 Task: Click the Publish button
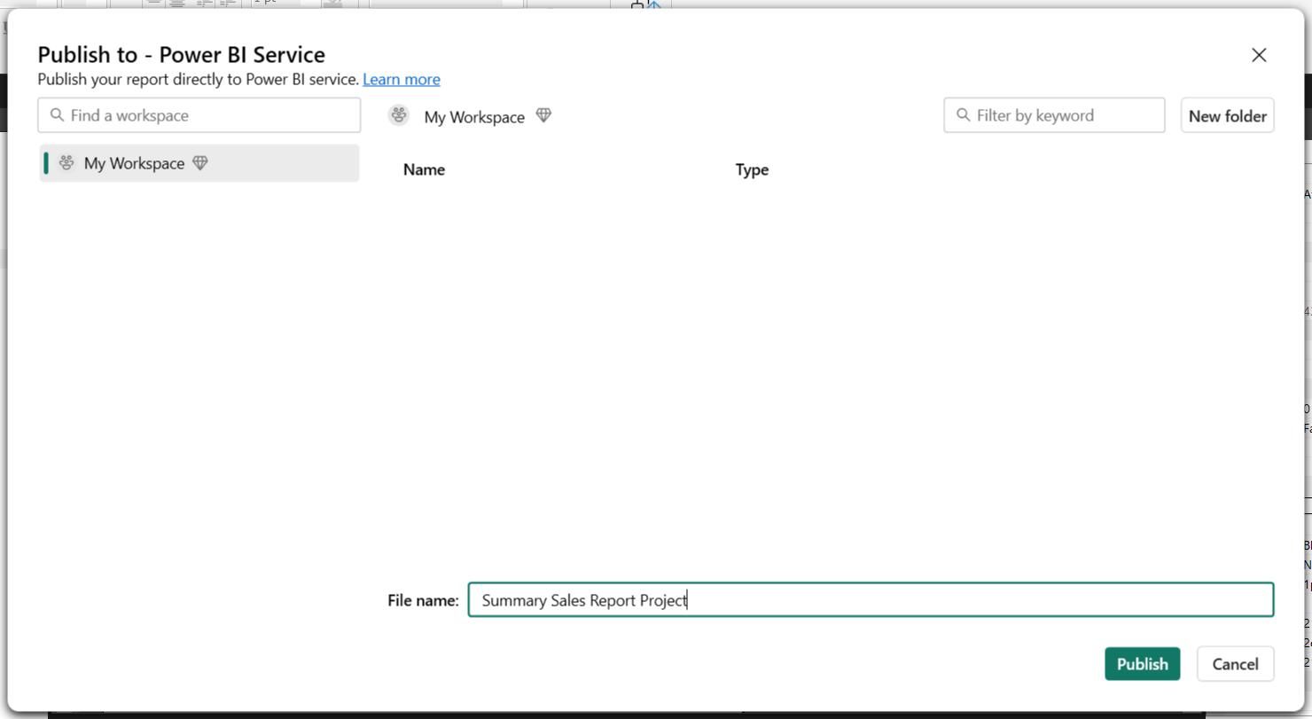tap(1142, 664)
